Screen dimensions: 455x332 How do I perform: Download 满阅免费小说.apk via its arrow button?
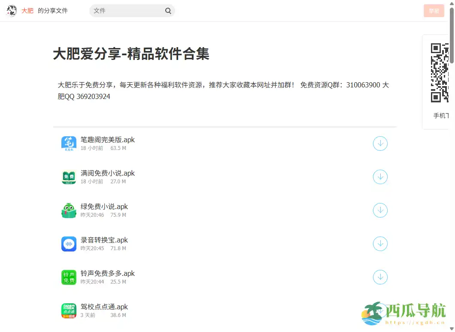(380, 177)
